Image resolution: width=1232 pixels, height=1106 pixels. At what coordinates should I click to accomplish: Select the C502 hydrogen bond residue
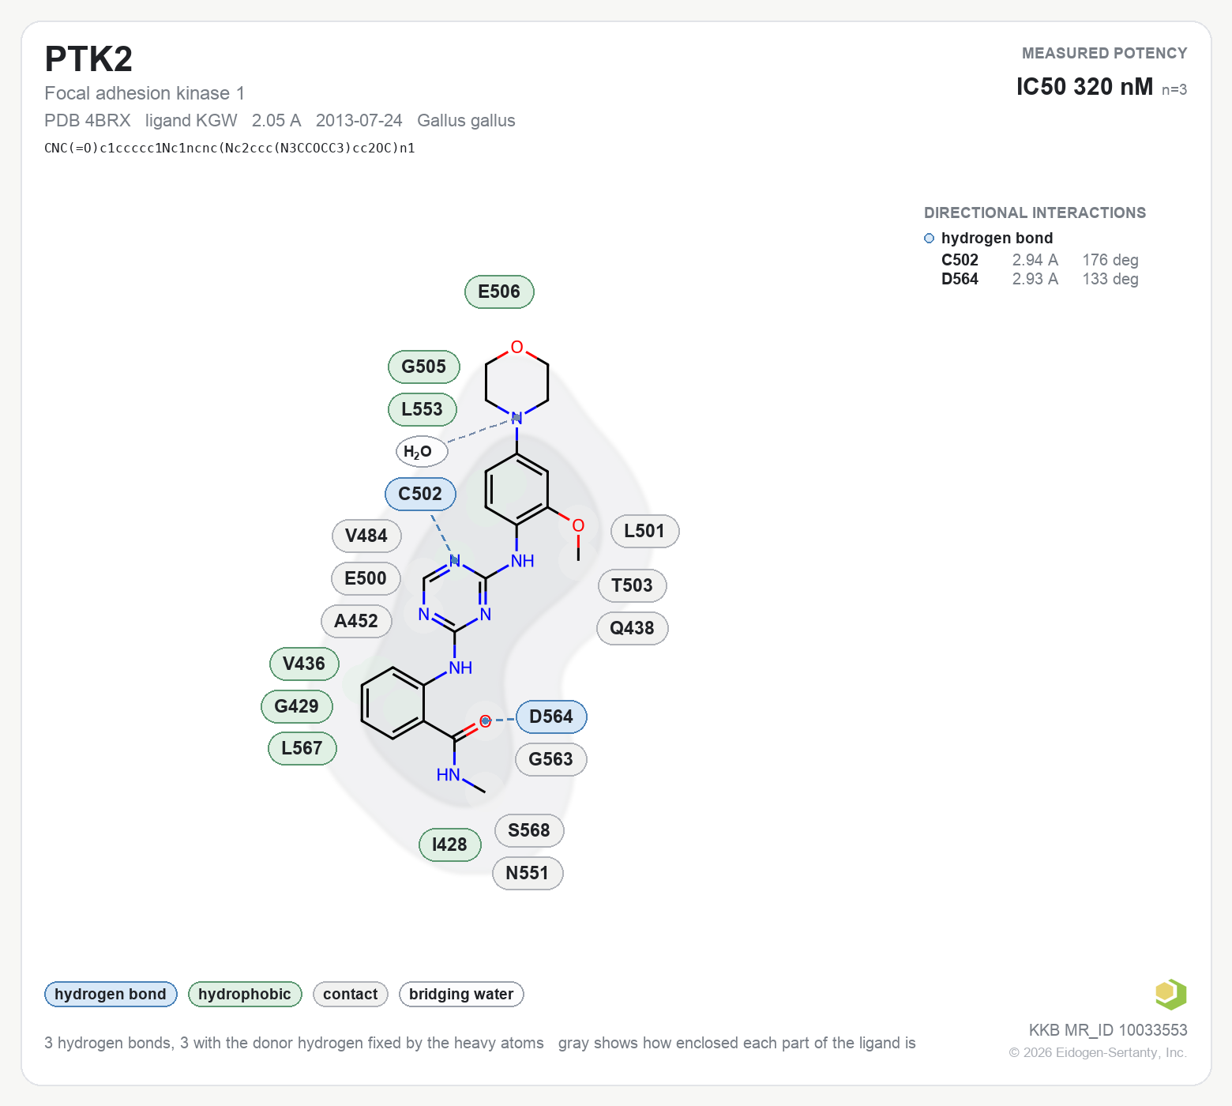point(420,494)
